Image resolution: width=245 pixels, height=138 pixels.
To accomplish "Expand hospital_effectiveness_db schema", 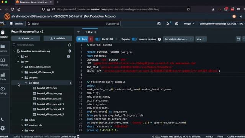I will tap(22, 72).
